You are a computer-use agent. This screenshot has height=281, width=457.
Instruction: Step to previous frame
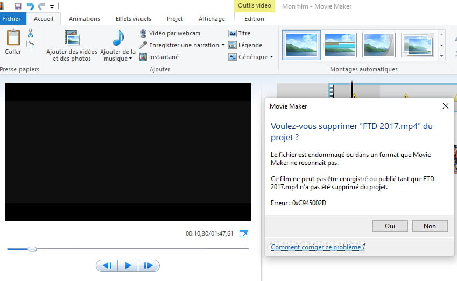pos(107,265)
